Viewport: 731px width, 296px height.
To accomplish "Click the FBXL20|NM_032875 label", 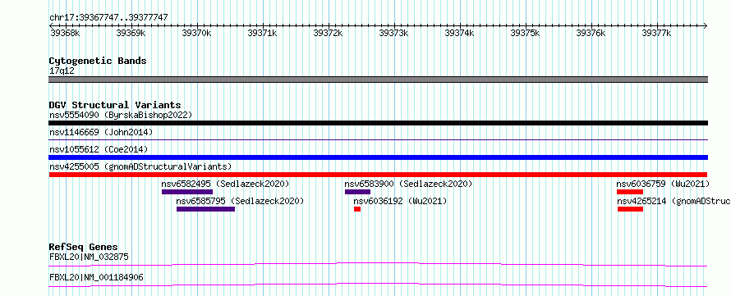I will [89, 257].
